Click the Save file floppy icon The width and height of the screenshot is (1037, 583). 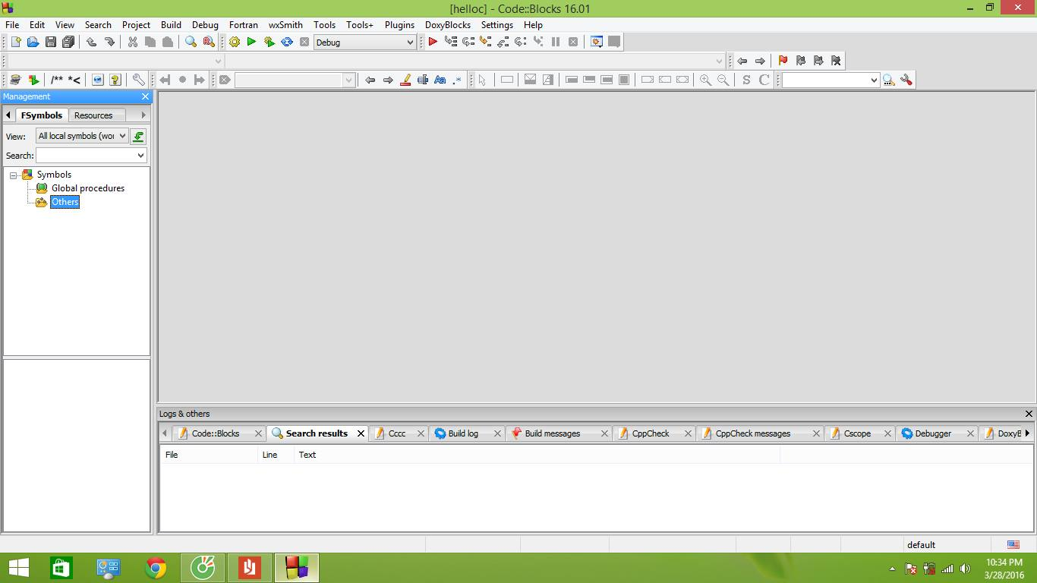(x=50, y=42)
